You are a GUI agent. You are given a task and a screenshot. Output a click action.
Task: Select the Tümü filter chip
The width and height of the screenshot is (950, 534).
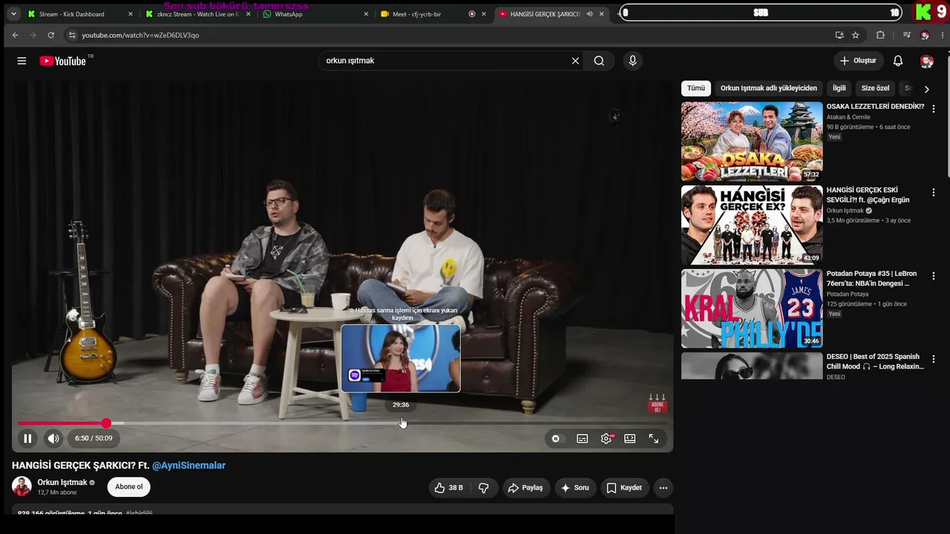pyautogui.click(x=696, y=88)
